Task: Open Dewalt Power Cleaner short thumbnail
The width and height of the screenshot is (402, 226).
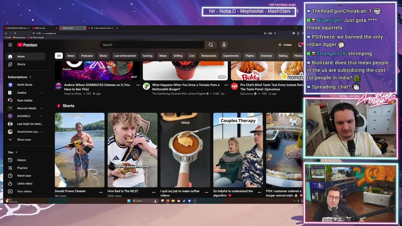Action: tap(79, 150)
